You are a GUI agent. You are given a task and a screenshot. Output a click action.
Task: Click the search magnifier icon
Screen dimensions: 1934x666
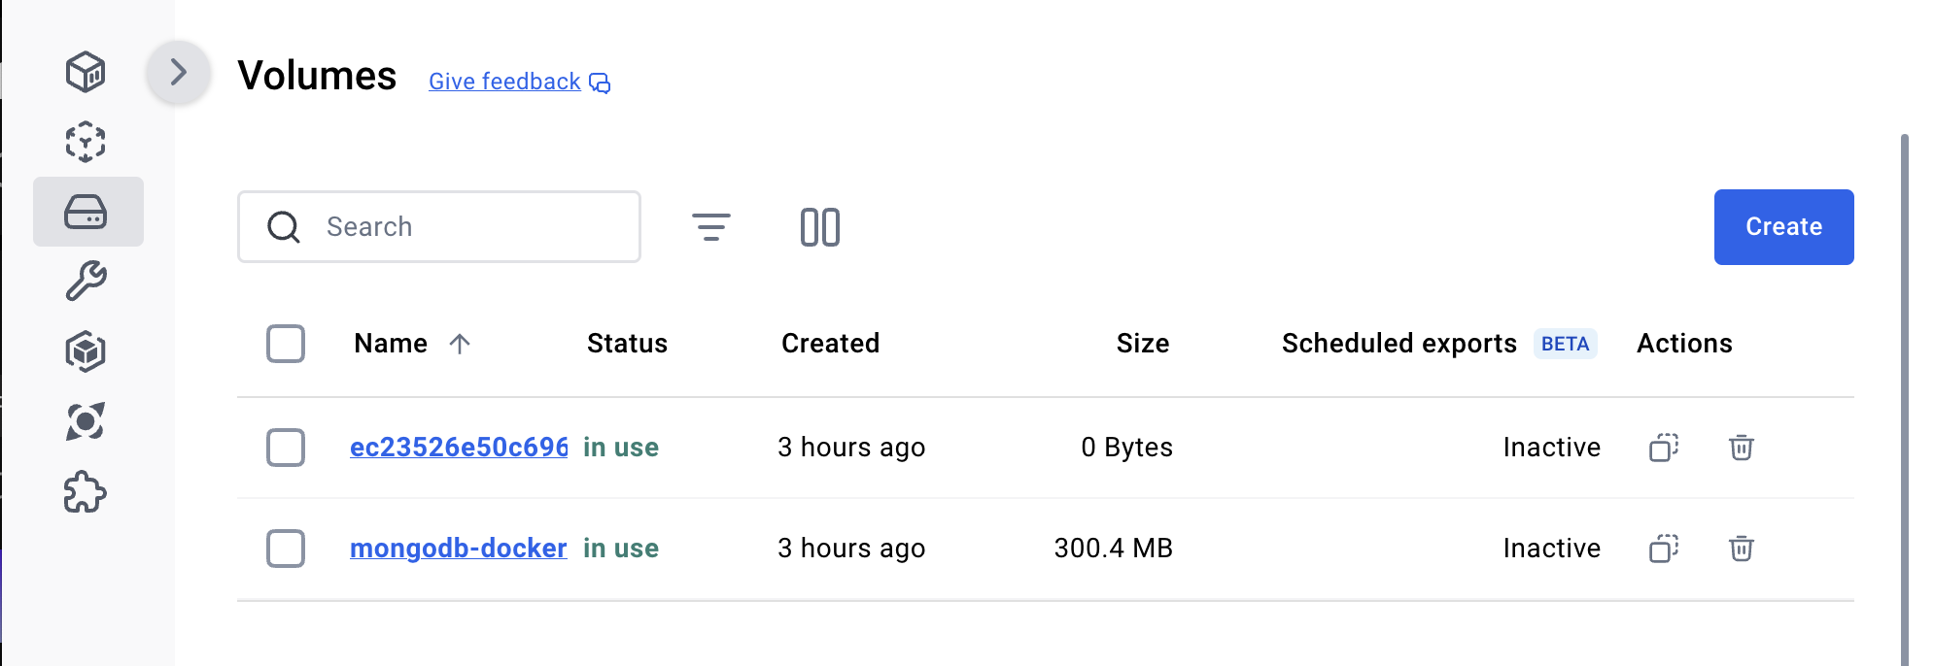click(284, 227)
